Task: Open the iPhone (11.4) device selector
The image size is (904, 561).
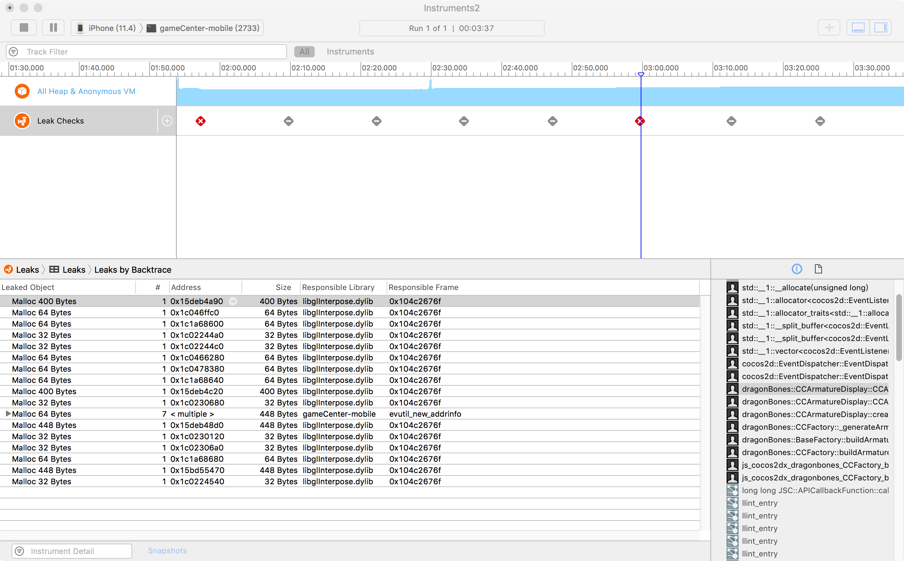Action: (x=107, y=28)
